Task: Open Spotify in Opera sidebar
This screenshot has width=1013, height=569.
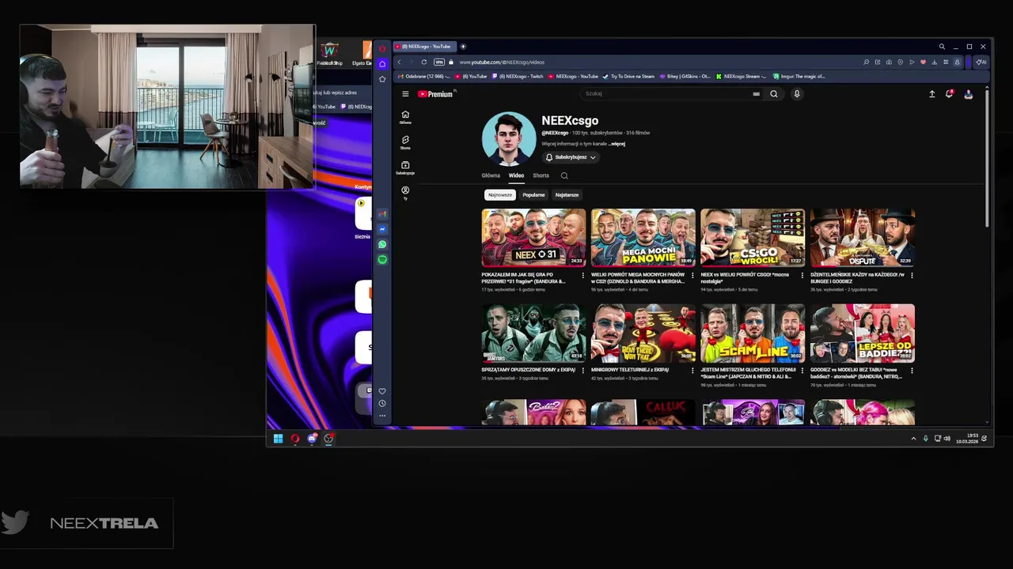Action: tap(382, 259)
